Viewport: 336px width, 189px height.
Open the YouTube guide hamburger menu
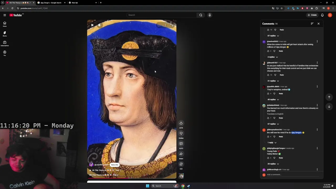point(4,15)
